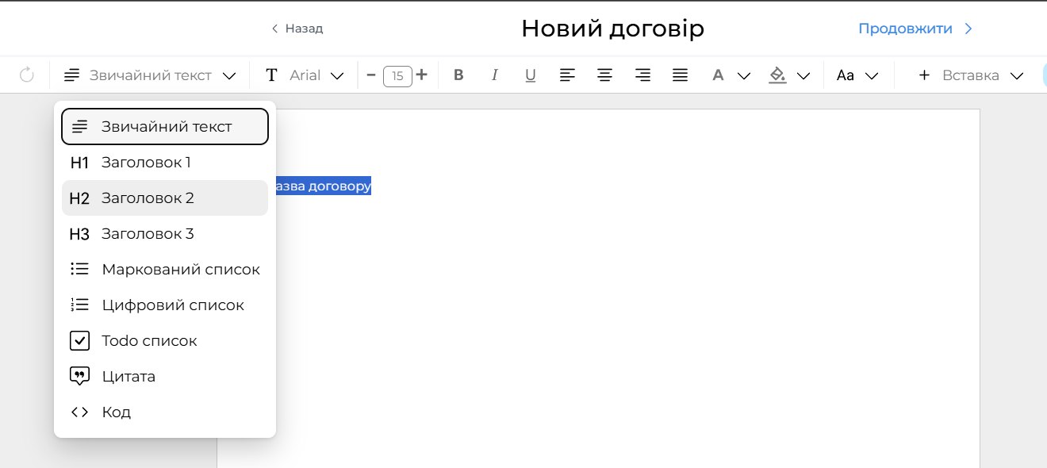Justify the text alignment

coord(680,75)
